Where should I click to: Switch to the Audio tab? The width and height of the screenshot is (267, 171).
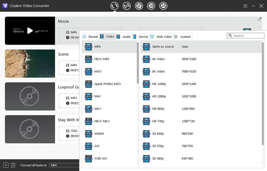[x=124, y=37]
